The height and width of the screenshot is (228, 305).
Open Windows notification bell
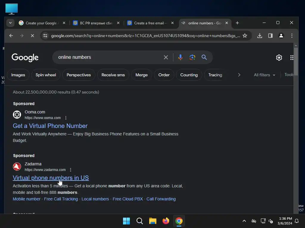click(x=297, y=221)
